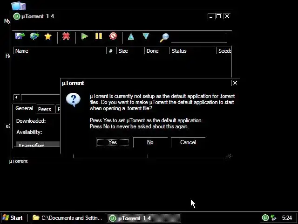Minimize the µTorrent 1.4 window
The height and width of the screenshot is (224, 298).
tap(211, 16)
